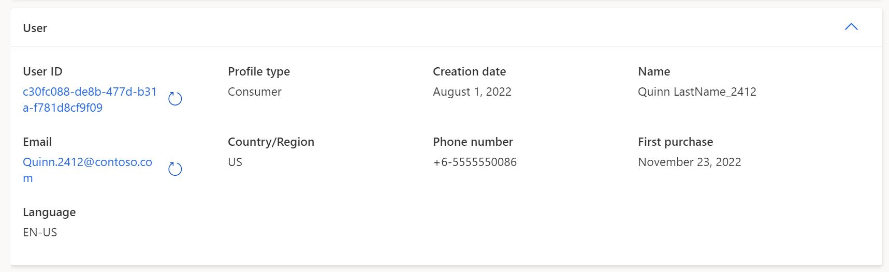Open the Quinn.2412@contoso.com email link
This screenshot has width=889, height=272.
coord(88,170)
